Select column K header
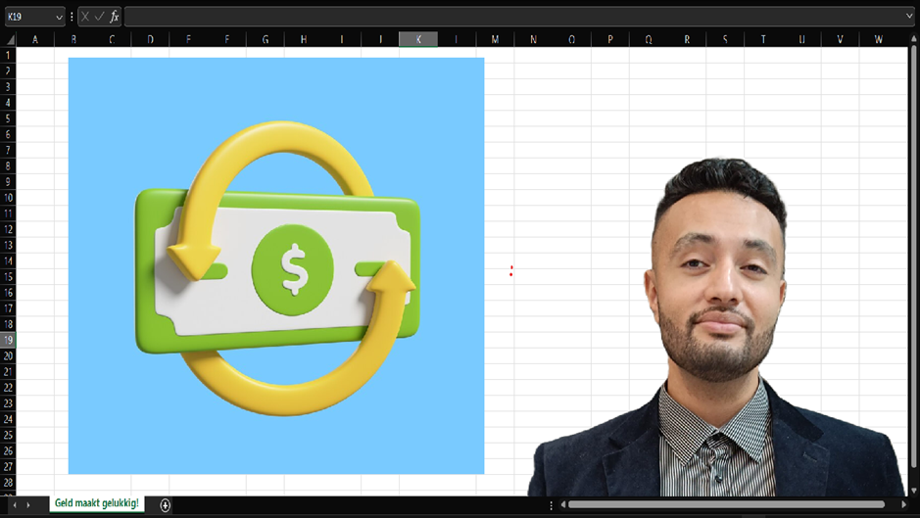The width and height of the screenshot is (920, 518). [x=418, y=39]
